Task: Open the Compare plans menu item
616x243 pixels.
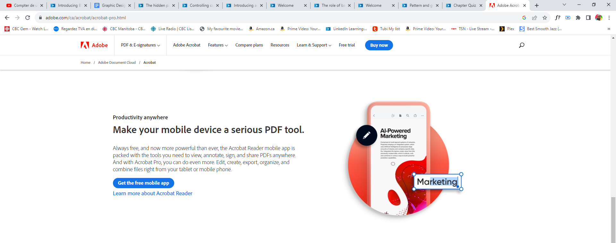Action: (249, 45)
